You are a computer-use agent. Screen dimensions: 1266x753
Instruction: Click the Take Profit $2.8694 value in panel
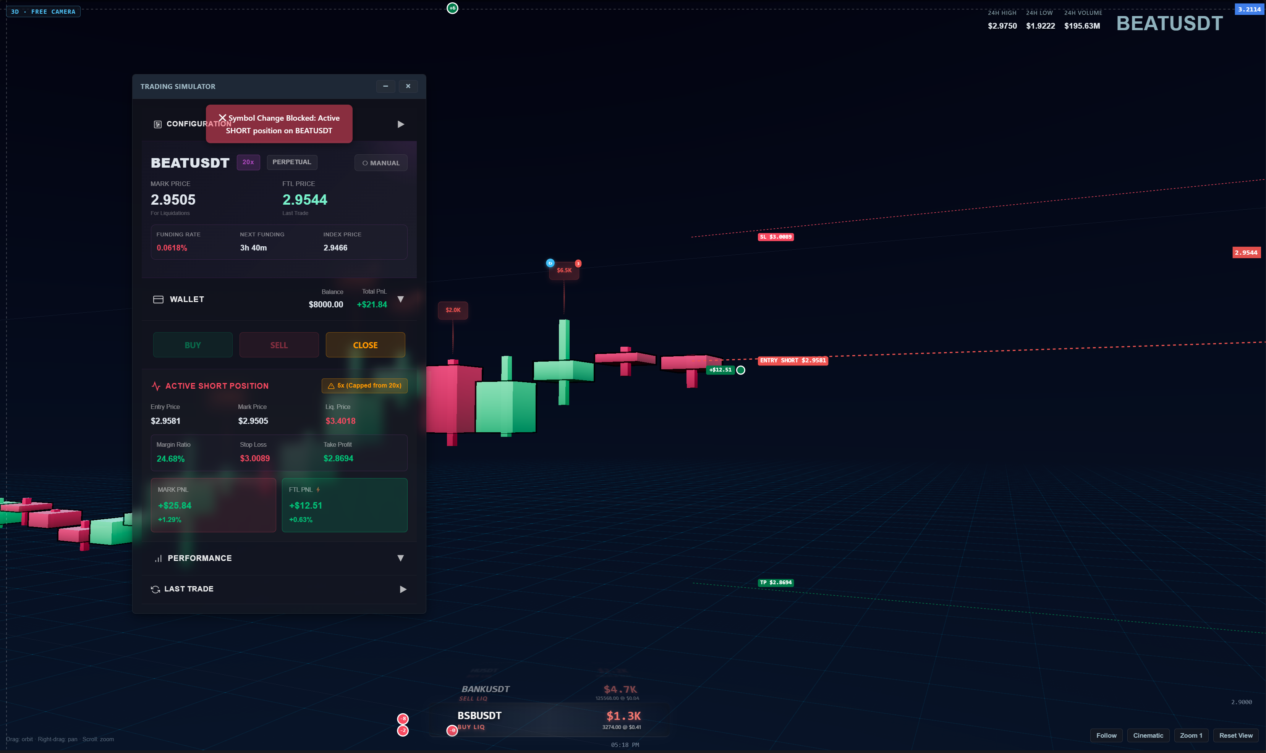click(338, 459)
